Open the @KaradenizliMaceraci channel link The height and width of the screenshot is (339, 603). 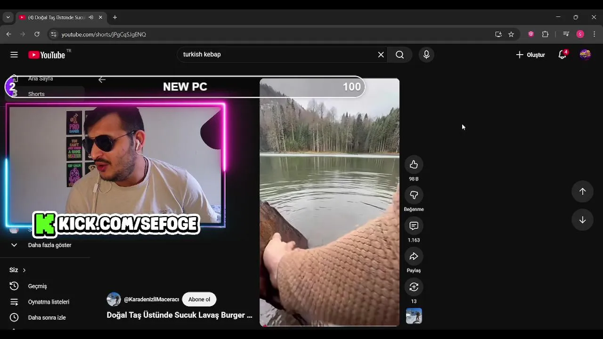[x=151, y=299]
